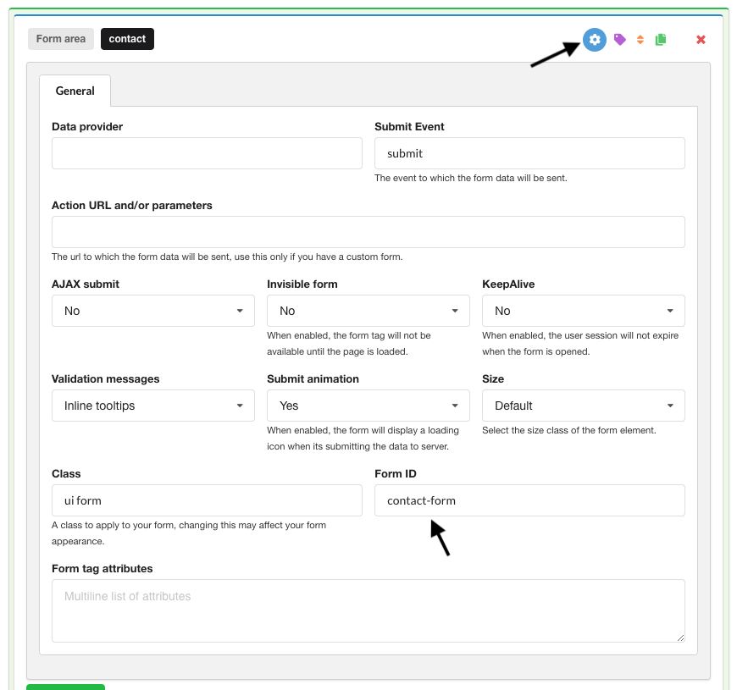Click the green button at the bottom

(x=65, y=687)
